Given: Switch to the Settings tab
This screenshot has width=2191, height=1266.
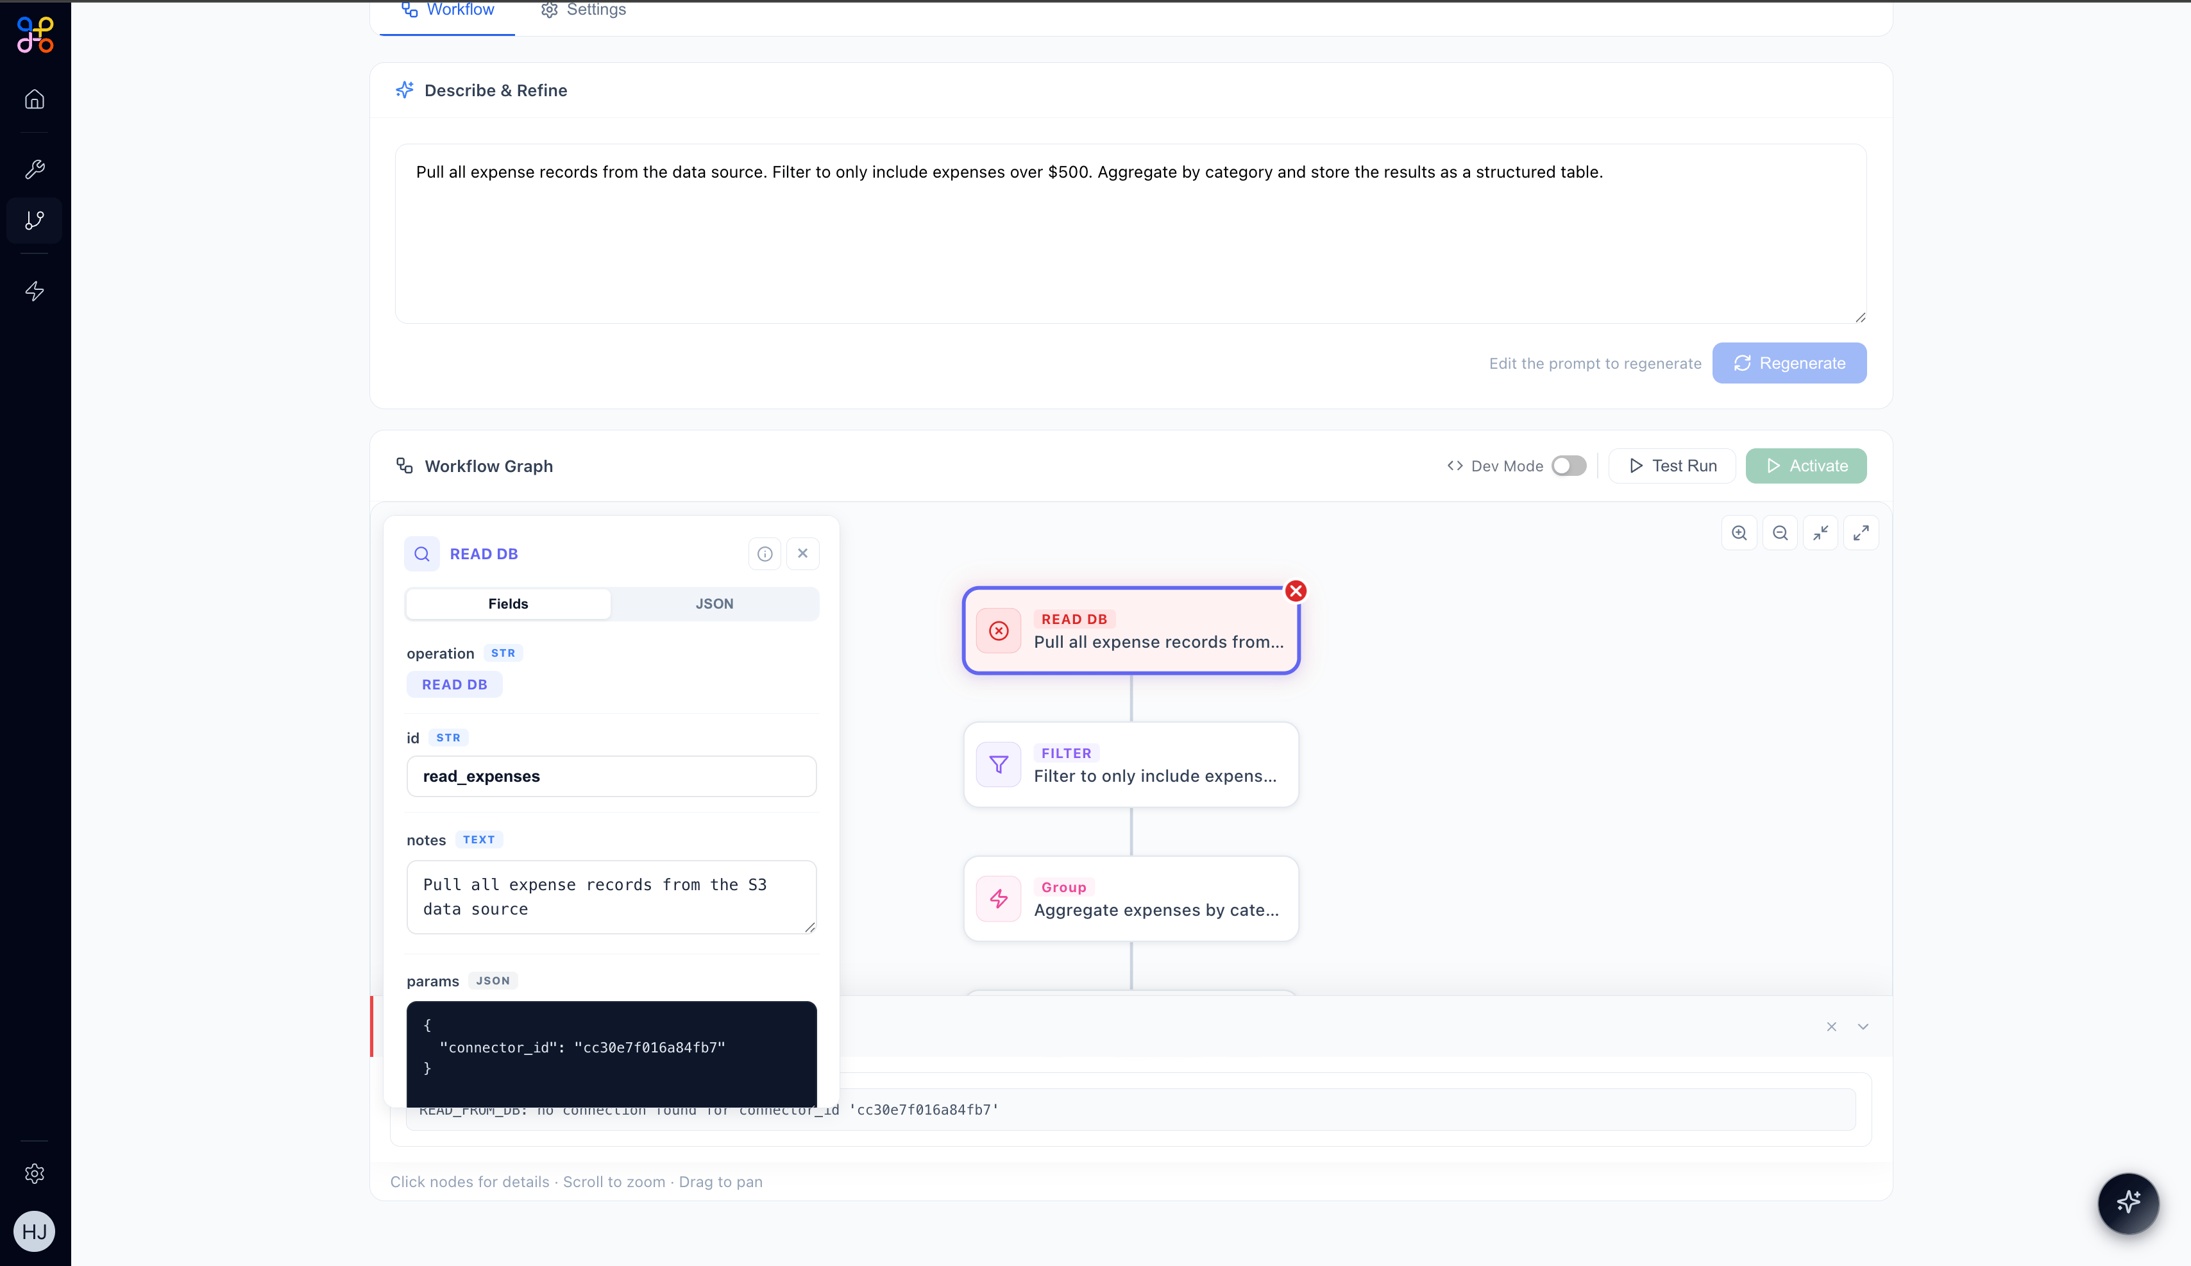Looking at the screenshot, I should click(x=584, y=10).
